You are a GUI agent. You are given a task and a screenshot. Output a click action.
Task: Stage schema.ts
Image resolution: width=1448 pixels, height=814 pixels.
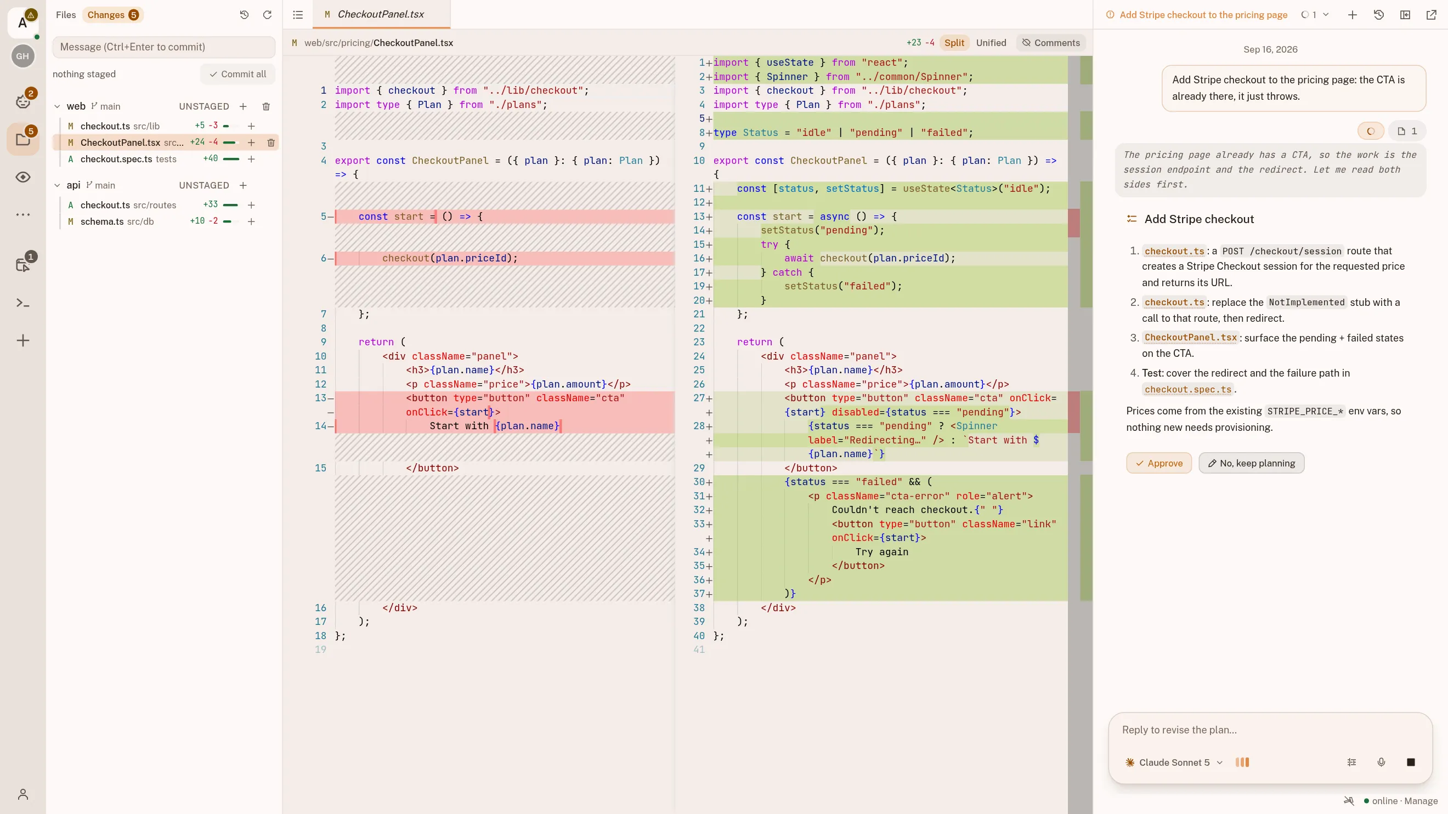point(251,222)
